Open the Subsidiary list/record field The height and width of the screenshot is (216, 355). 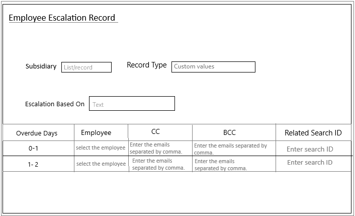tap(86, 67)
